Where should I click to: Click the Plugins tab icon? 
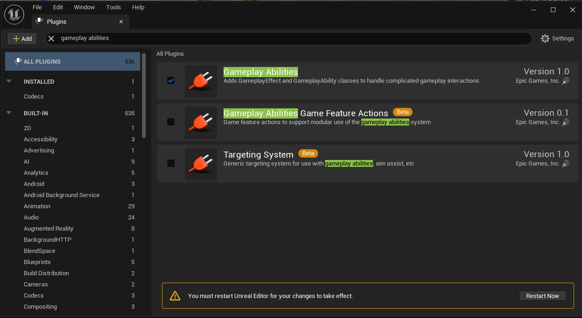click(x=40, y=21)
